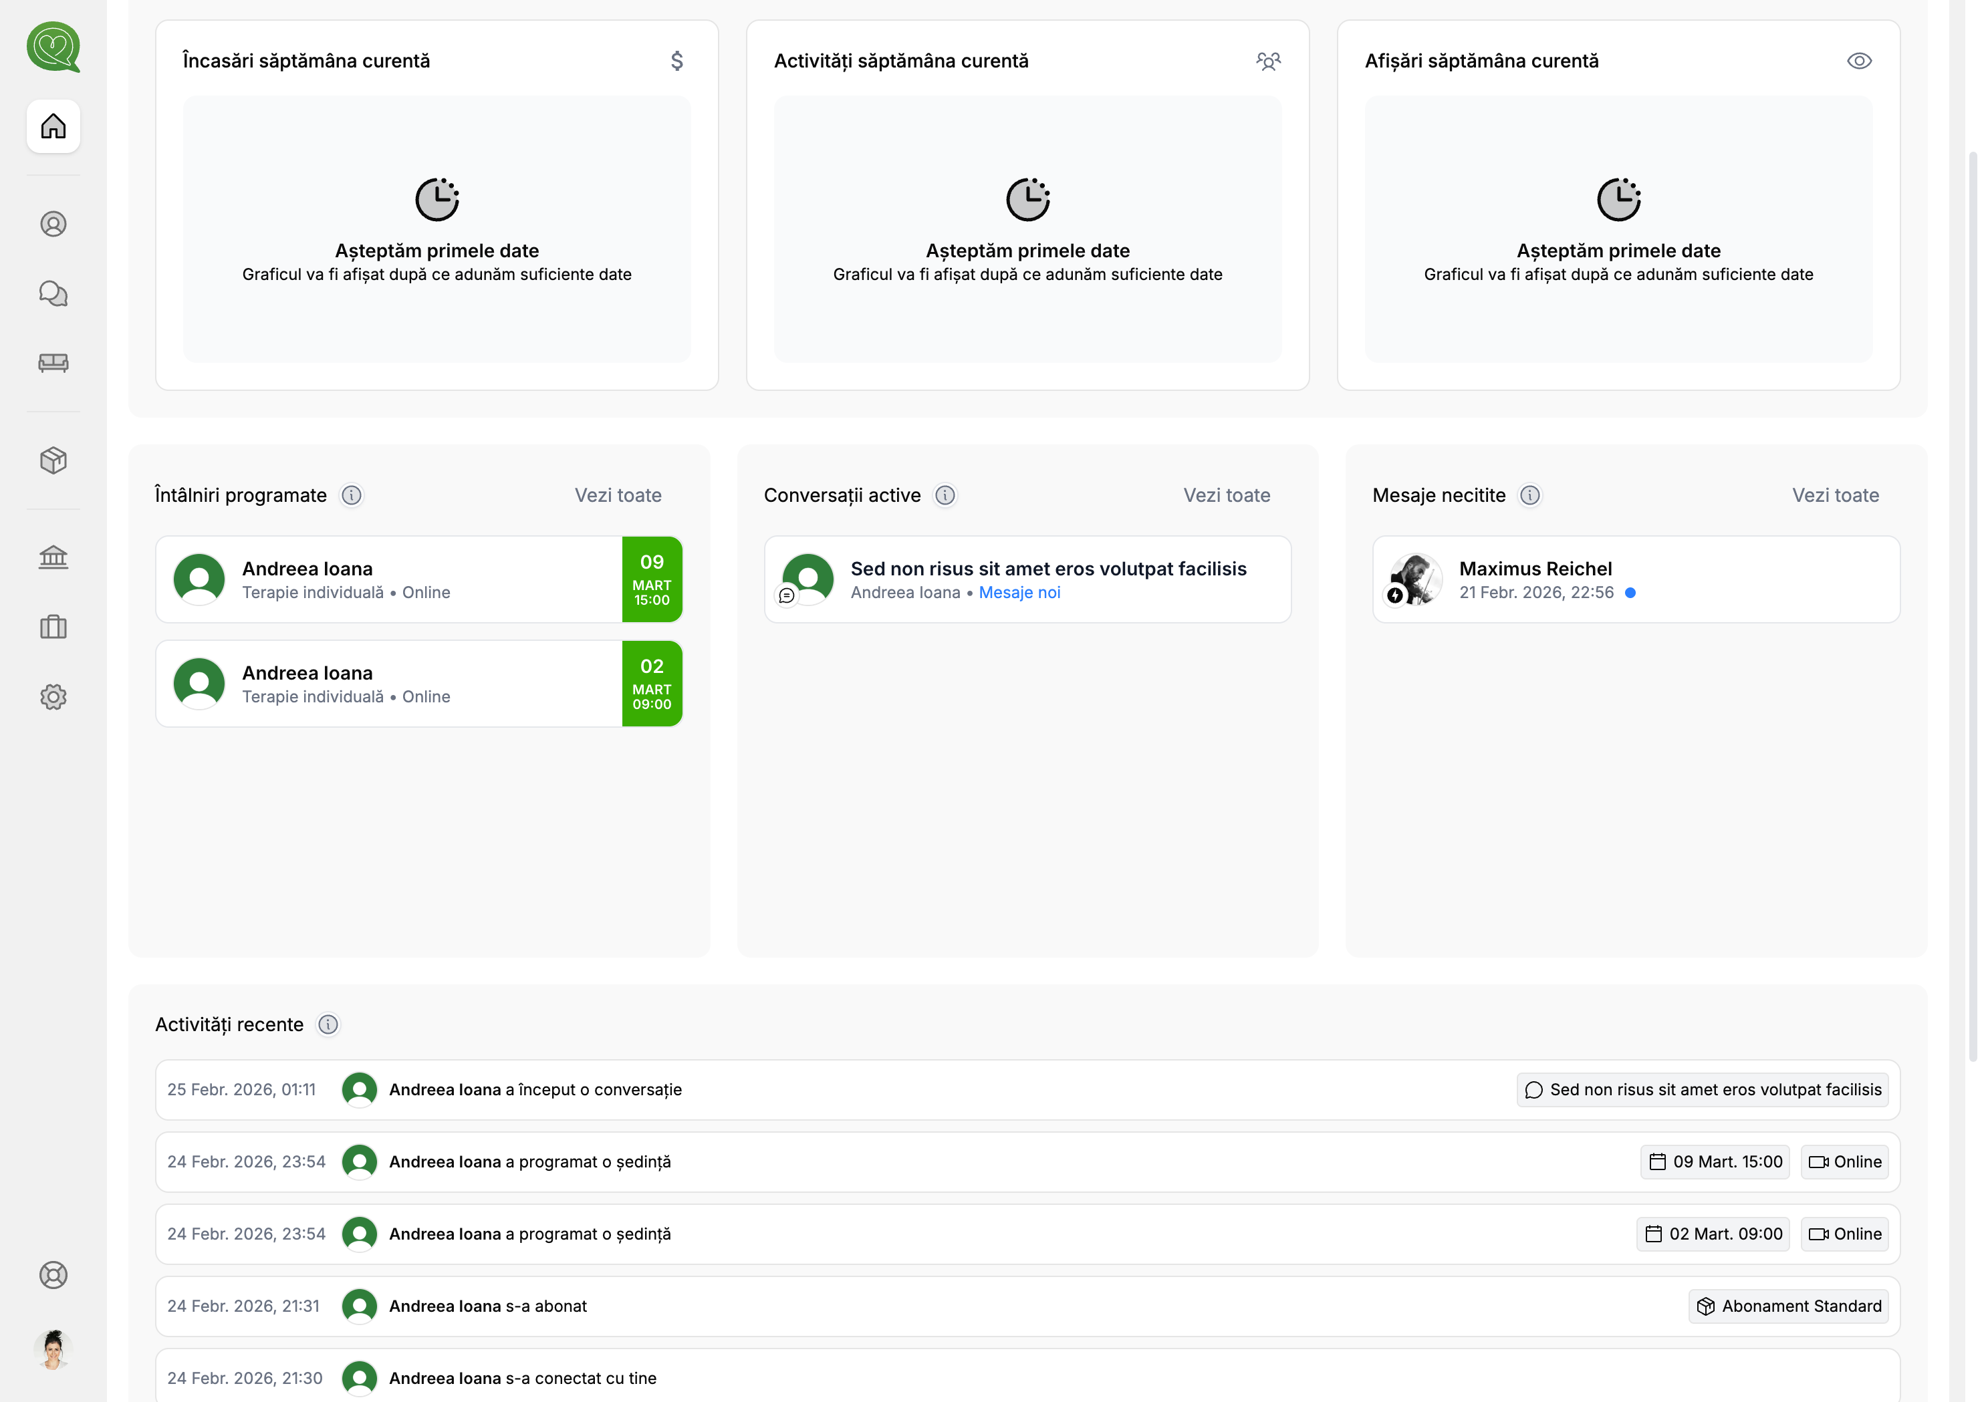Open the profile icon in the sidebar
The width and height of the screenshot is (1980, 1402).
click(x=53, y=225)
